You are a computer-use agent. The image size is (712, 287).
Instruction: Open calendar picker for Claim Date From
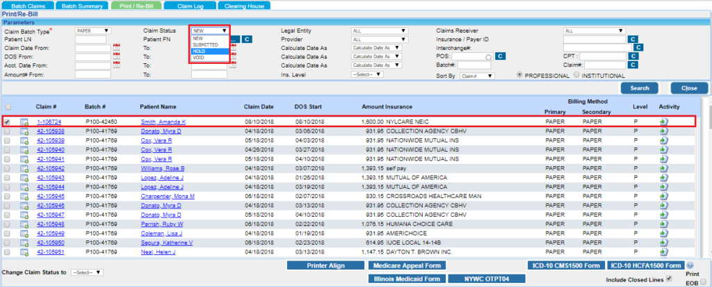pyautogui.click(x=117, y=48)
